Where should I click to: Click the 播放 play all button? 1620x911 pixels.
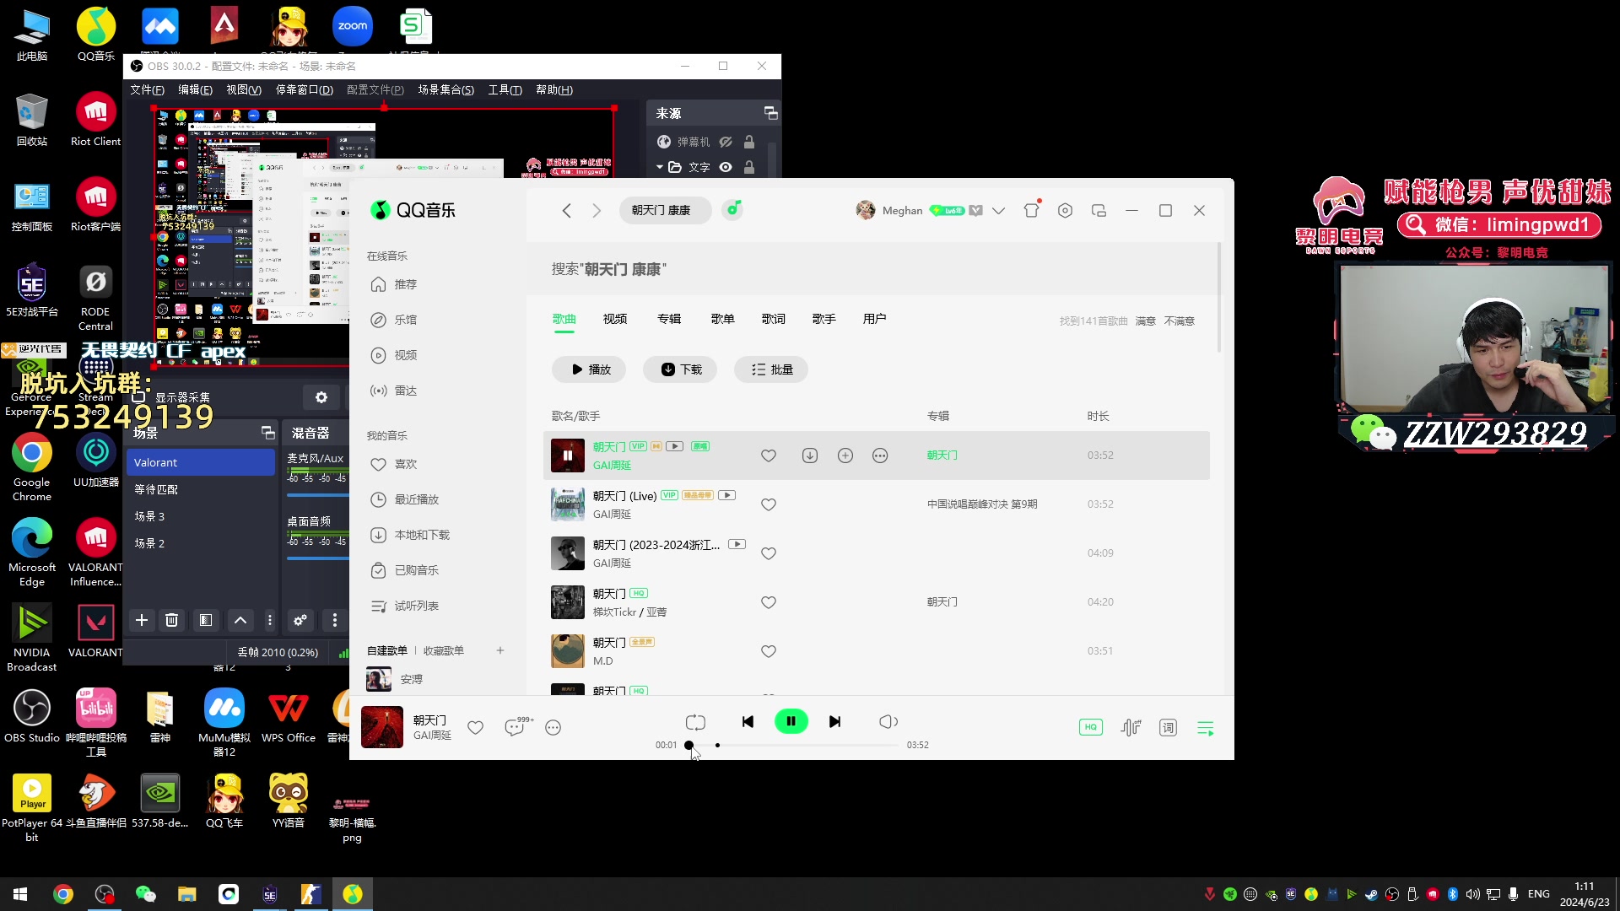pos(589,369)
